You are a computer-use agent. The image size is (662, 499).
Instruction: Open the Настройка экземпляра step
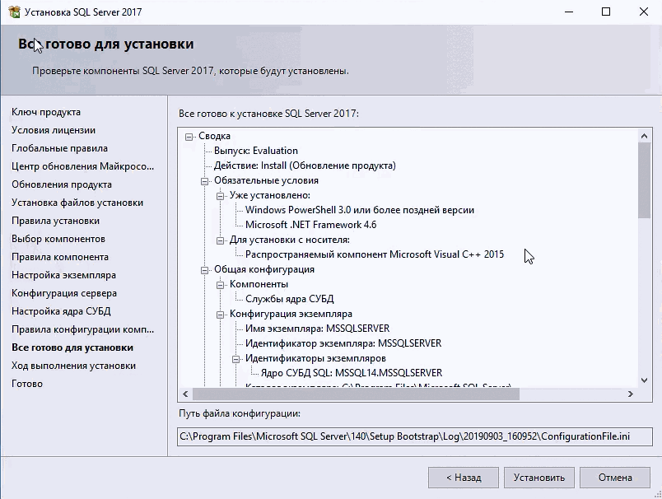(63, 275)
